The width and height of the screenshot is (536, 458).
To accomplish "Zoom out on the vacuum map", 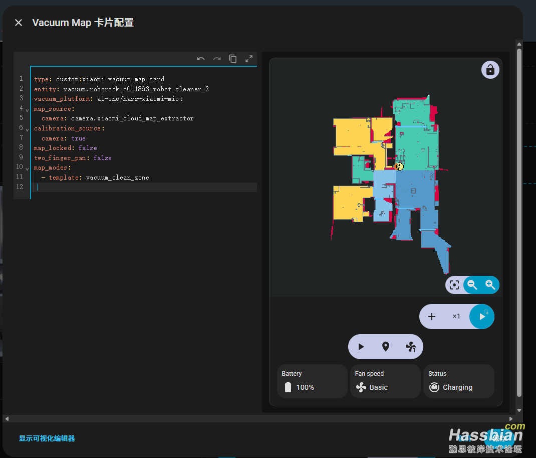I will click(472, 285).
